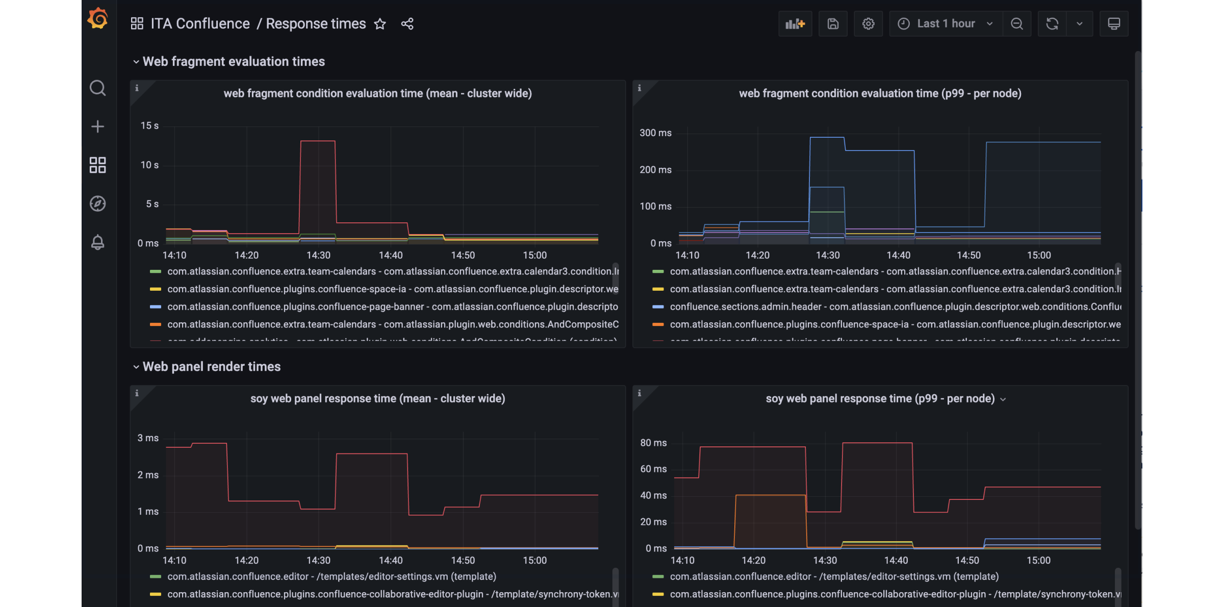Screen dimensions: 1224x607
Task: Show info for the soy mean cluster-wide panel
Action: point(137,393)
